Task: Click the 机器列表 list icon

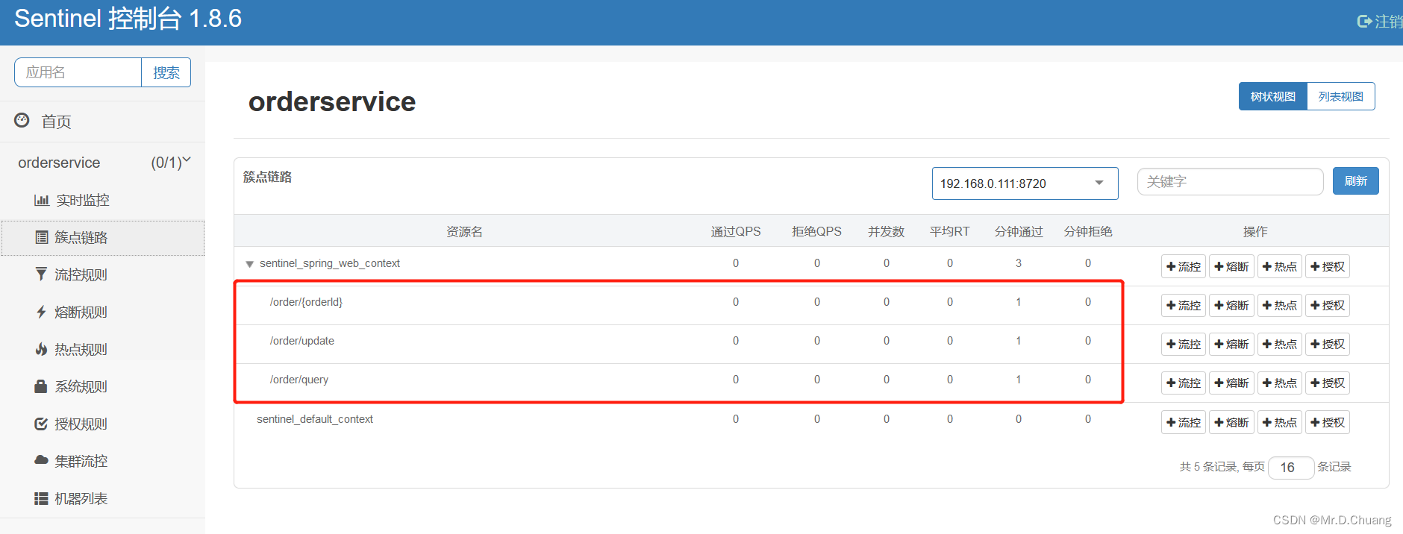Action: pyautogui.click(x=41, y=498)
